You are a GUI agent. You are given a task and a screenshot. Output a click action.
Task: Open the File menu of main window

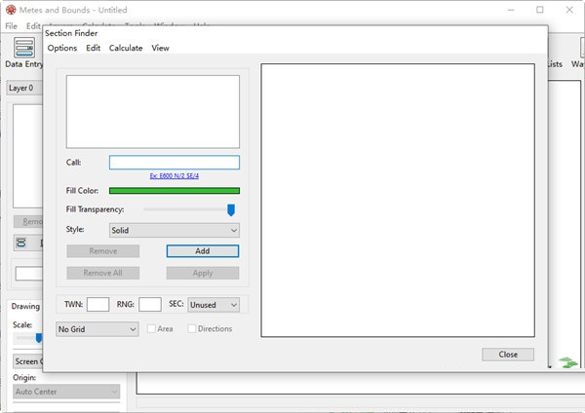click(x=12, y=25)
